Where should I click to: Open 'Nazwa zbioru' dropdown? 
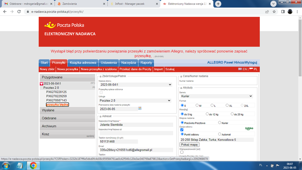(136, 85)
